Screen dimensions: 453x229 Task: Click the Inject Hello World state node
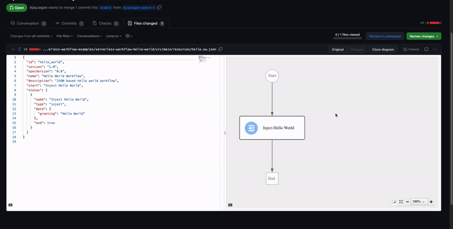coord(272,128)
